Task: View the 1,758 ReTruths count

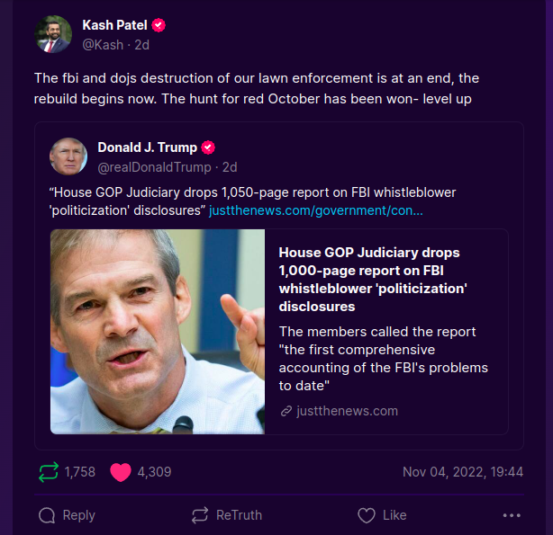Action: (x=79, y=472)
